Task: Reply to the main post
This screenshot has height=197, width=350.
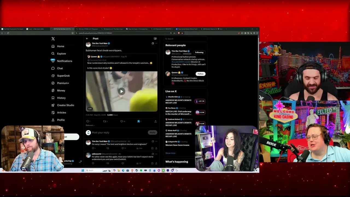Action: (88, 121)
